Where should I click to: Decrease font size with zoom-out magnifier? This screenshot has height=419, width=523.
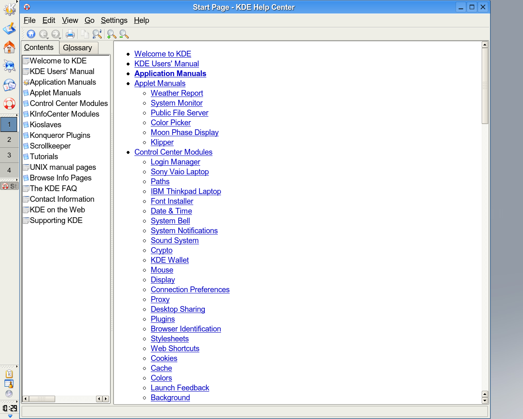coord(124,34)
